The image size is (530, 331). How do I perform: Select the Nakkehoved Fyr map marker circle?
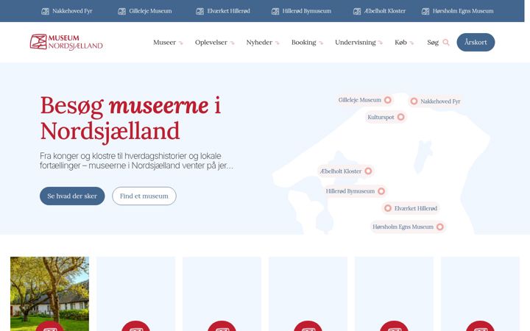tap(414, 101)
